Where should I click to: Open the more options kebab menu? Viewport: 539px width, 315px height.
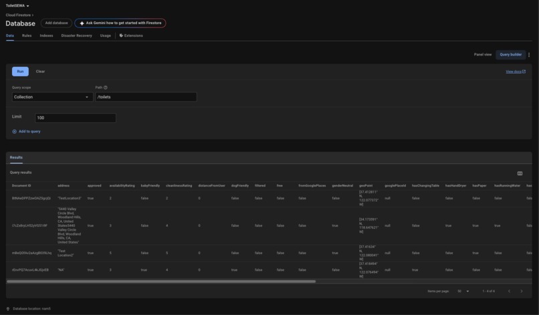[x=529, y=55]
